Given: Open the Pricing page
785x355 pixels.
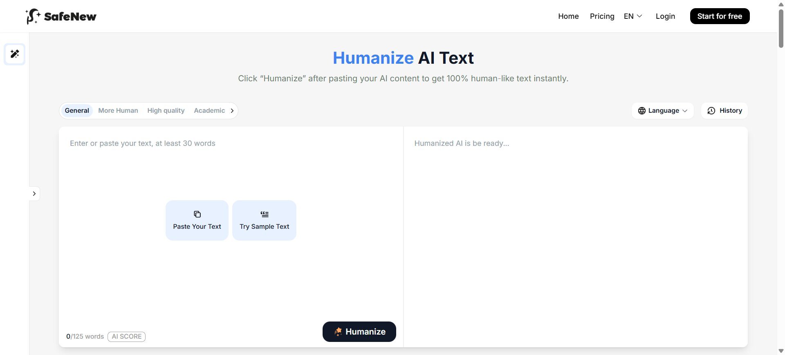Looking at the screenshot, I should pos(602,16).
